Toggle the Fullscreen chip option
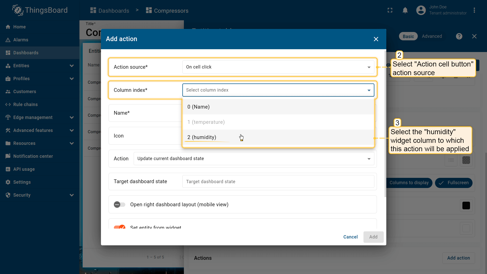Viewport: 487px width, 274px height. (x=454, y=183)
